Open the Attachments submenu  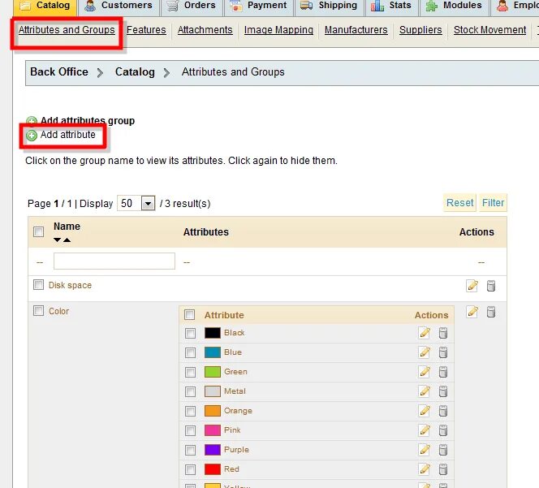[x=205, y=30]
